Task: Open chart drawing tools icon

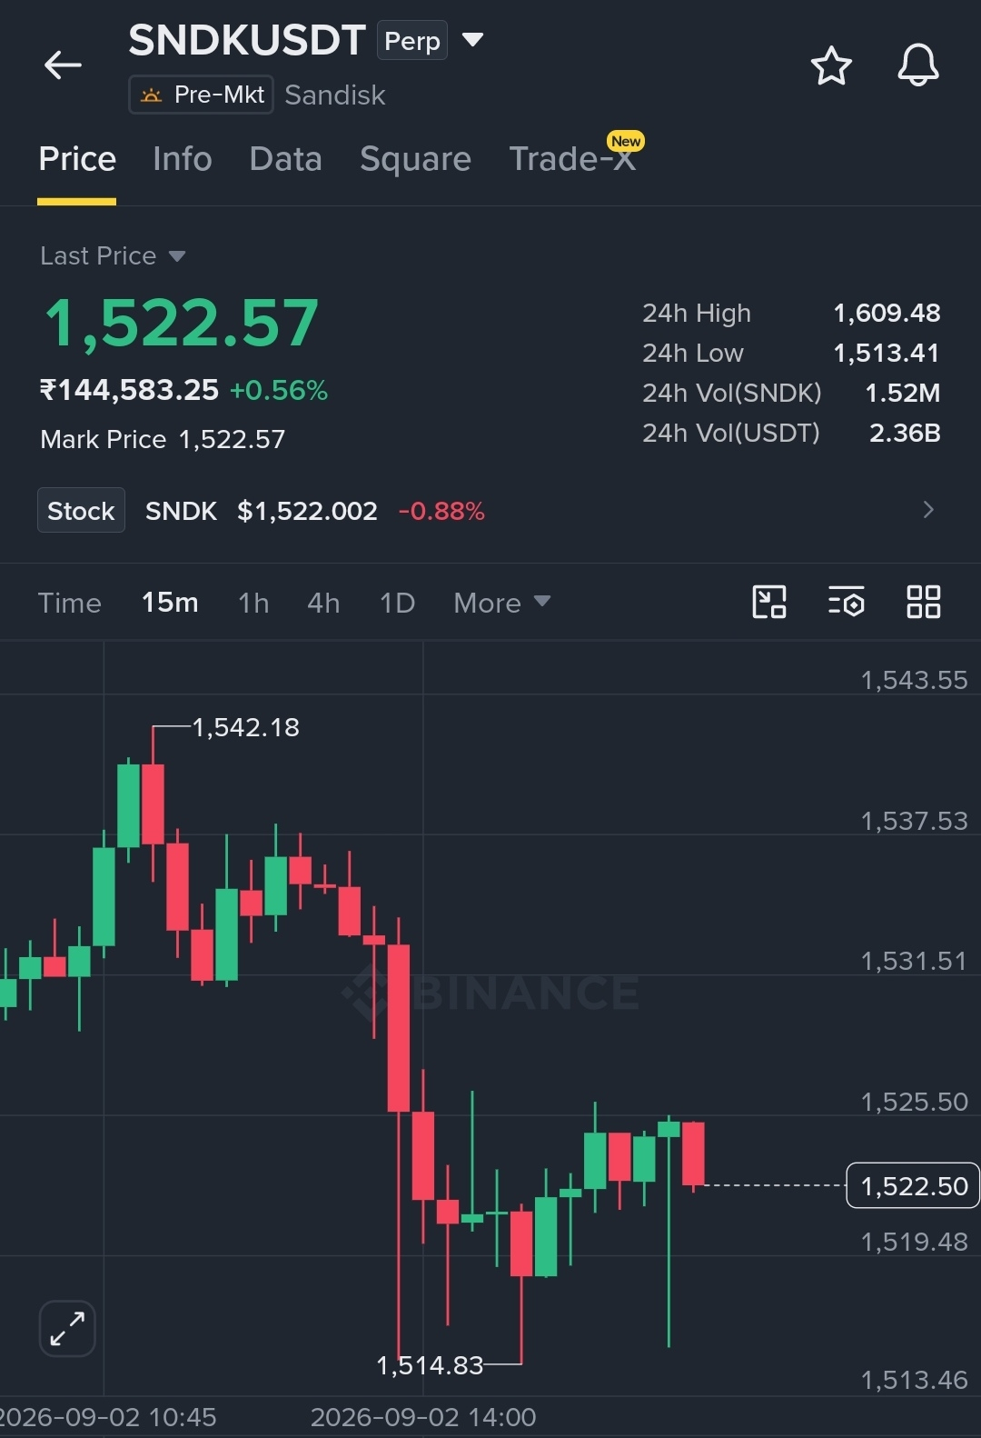Action: (x=769, y=602)
